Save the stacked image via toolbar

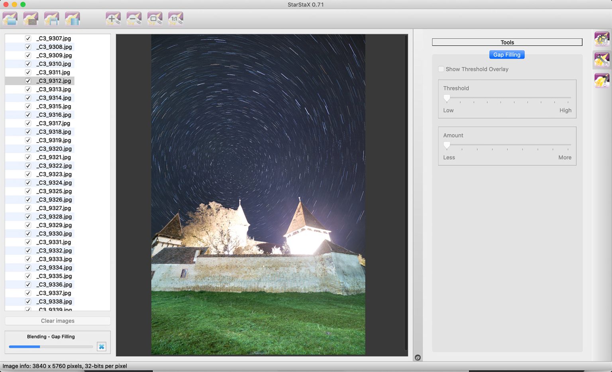pos(52,18)
